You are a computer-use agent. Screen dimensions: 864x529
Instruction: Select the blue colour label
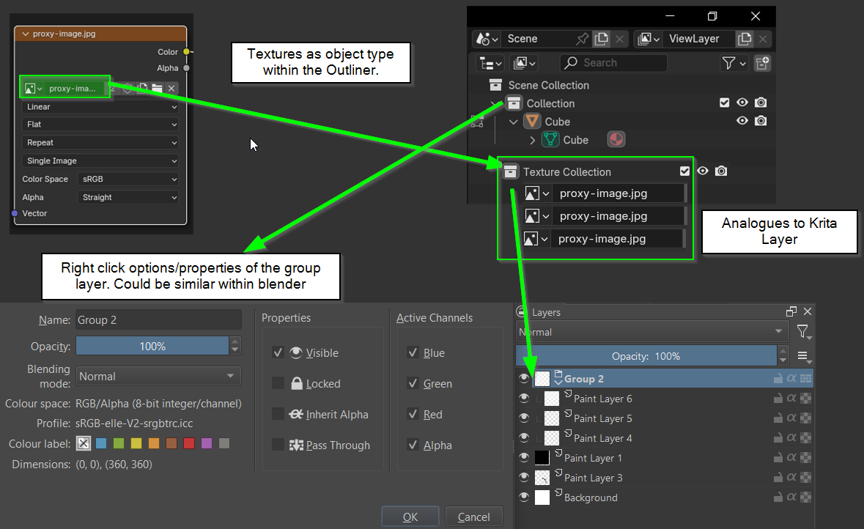(x=101, y=443)
